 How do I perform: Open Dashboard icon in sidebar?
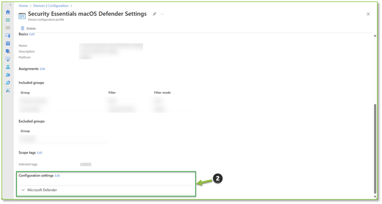click(8, 20)
